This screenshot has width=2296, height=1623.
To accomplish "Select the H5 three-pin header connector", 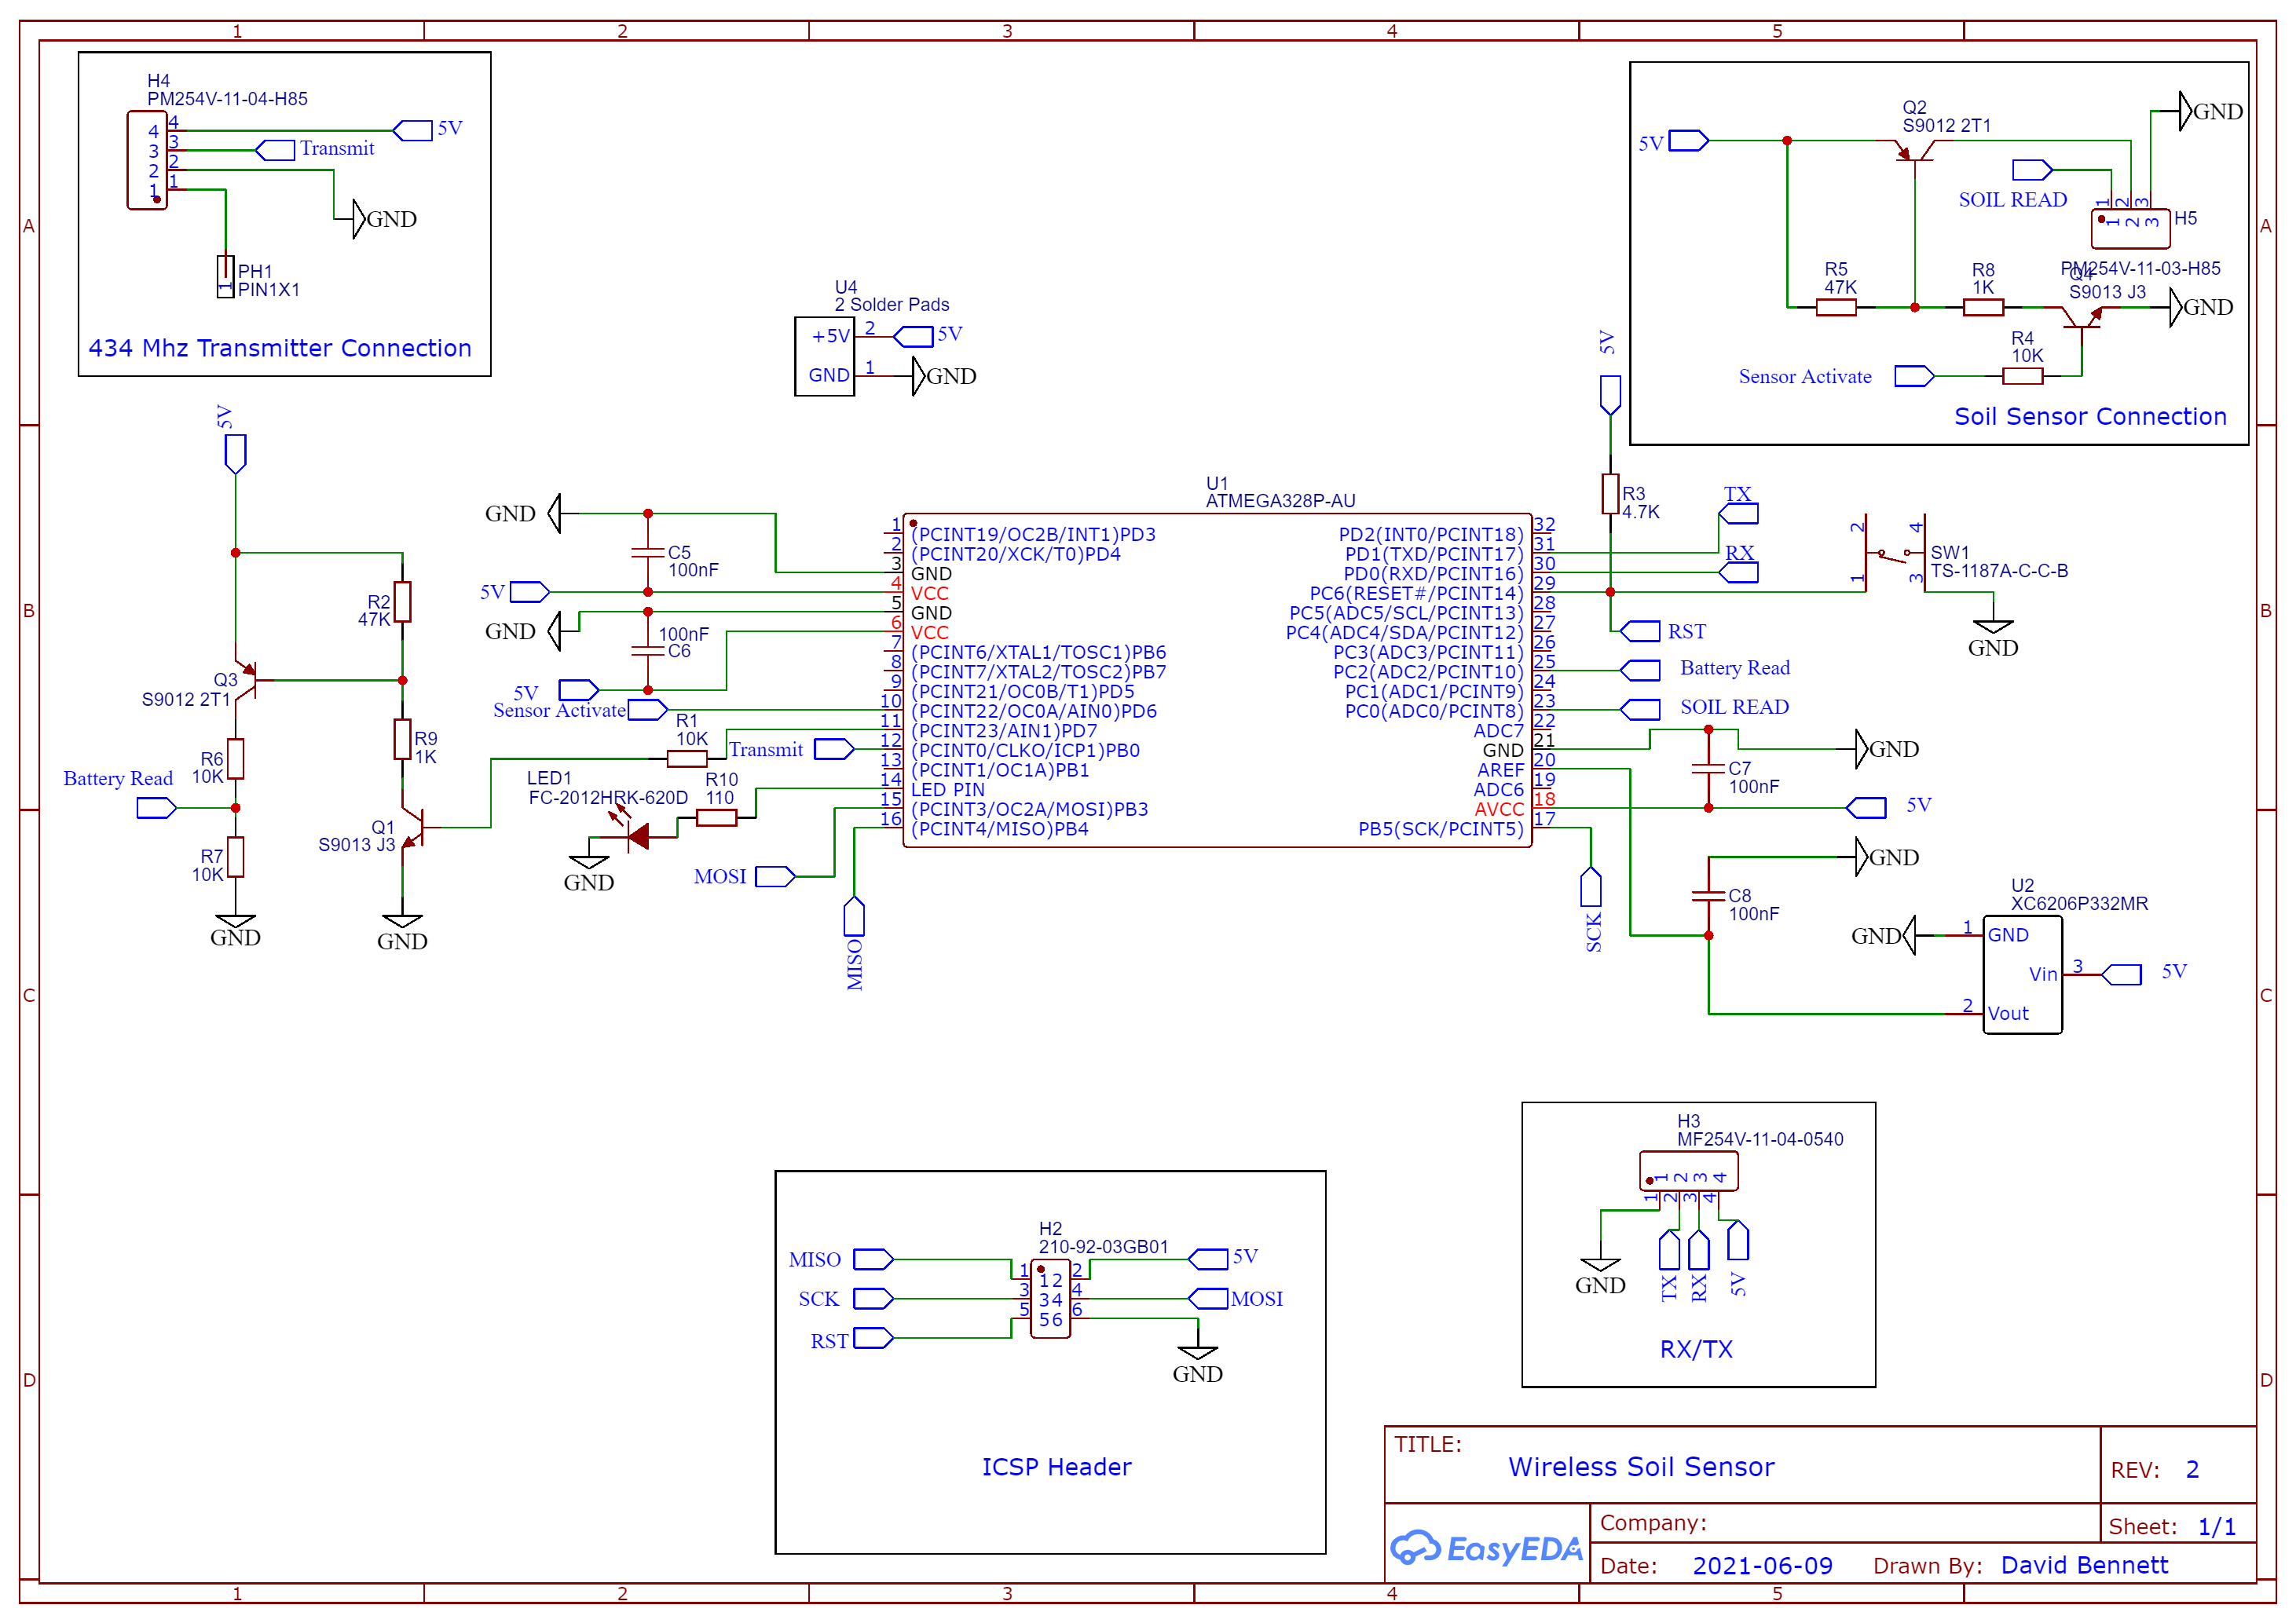I will tap(2130, 228).
